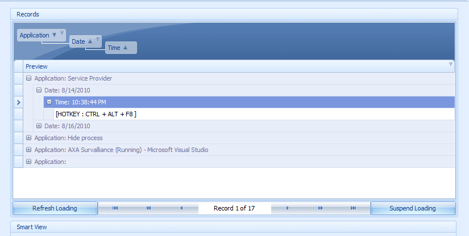Click Refresh Loading button

[55, 208]
